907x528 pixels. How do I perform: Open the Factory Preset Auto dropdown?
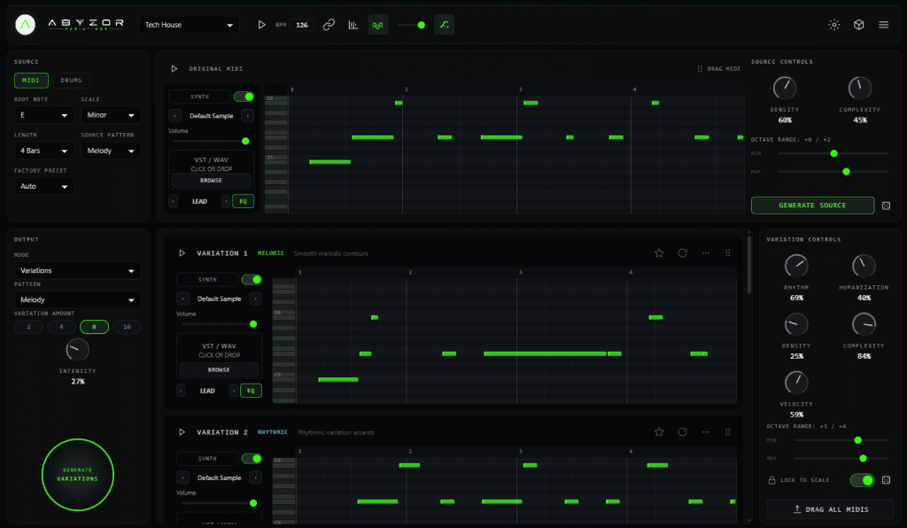tap(44, 186)
